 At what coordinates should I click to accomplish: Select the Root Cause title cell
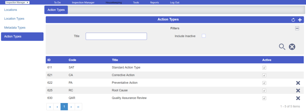pos(120,90)
